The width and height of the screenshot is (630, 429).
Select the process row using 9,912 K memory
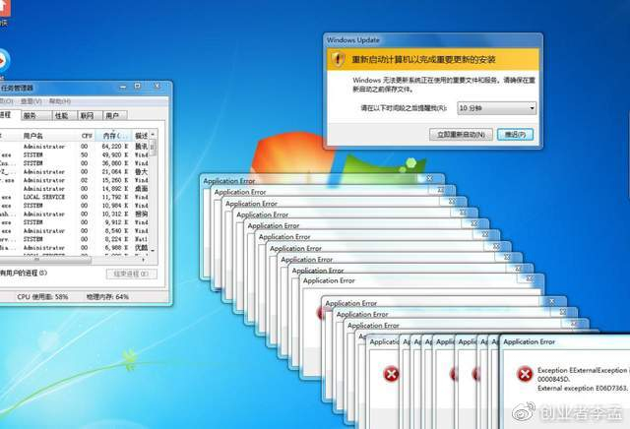point(75,222)
